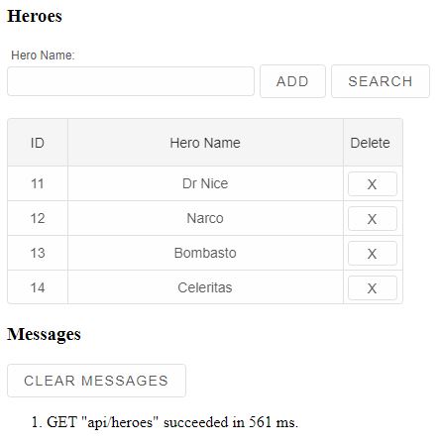The width and height of the screenshot is (439, 447).
Task: Click hero ID 11 cell
Action: [x=38, y=183]
